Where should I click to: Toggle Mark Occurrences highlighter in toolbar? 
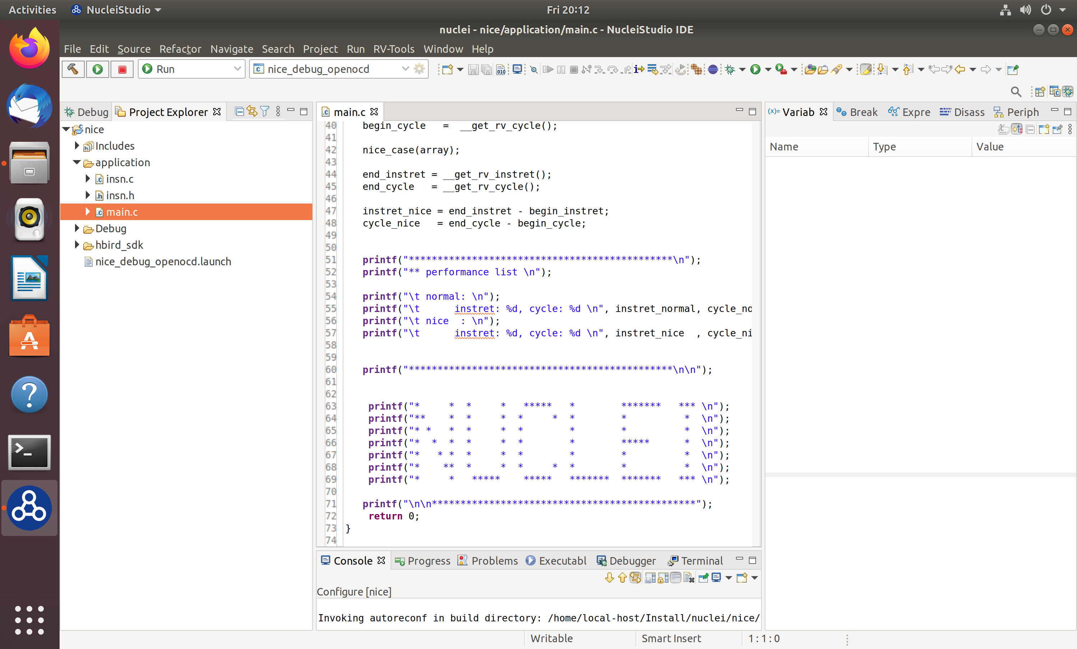pos(866,70)
